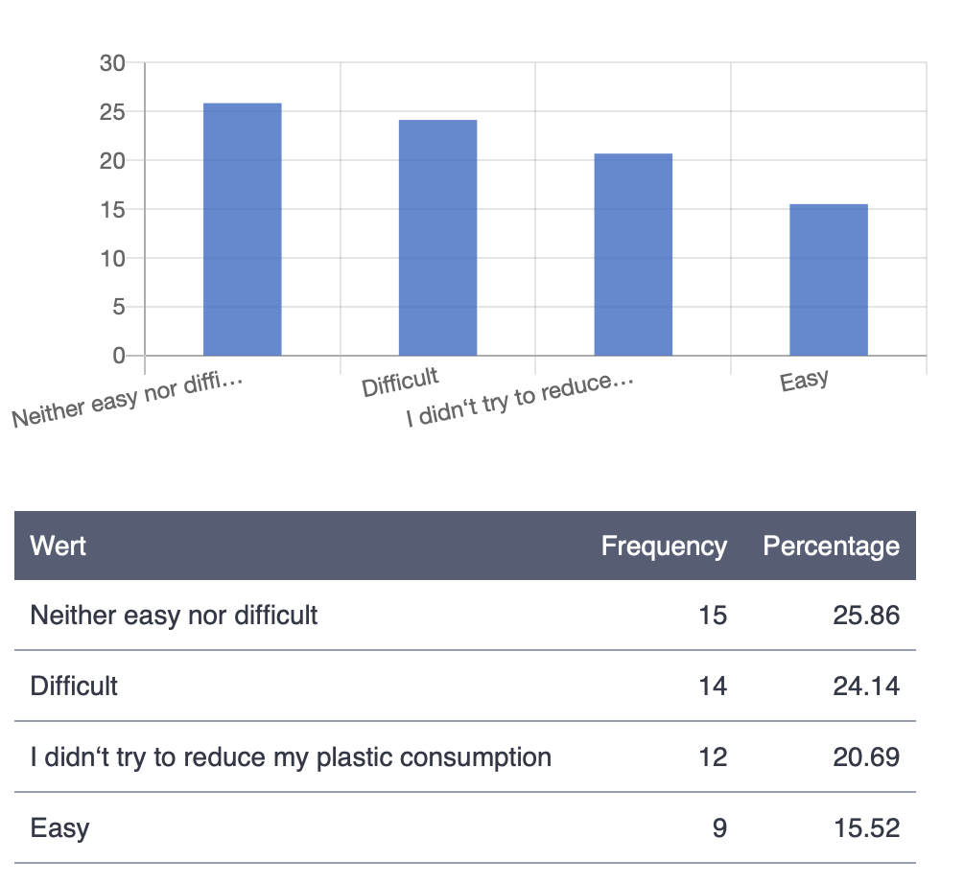Select 'I didn't try to reduce my plastic consumption' row
Image resolution: width=964 pixels, height=884 pixels.
point(291,757)
